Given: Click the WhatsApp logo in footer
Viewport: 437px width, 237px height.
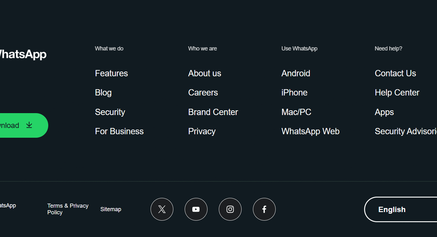Looking at the screenshot, I should pos(22,54).
